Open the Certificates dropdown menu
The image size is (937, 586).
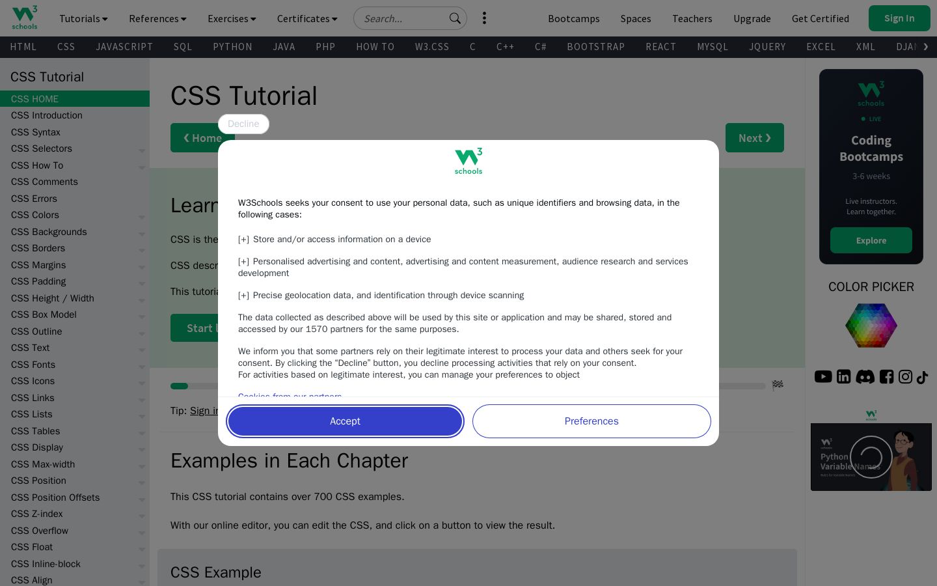point(307,18)
